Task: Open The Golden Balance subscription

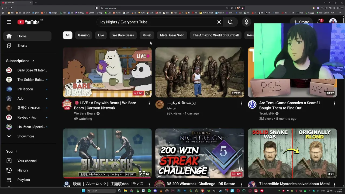Action: tap(27, 80)
